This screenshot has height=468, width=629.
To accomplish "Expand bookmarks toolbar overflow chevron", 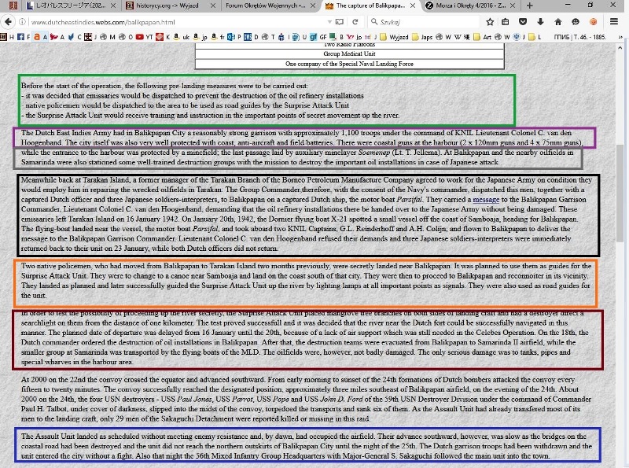I will pyautogui.click(x=620, y=36).
